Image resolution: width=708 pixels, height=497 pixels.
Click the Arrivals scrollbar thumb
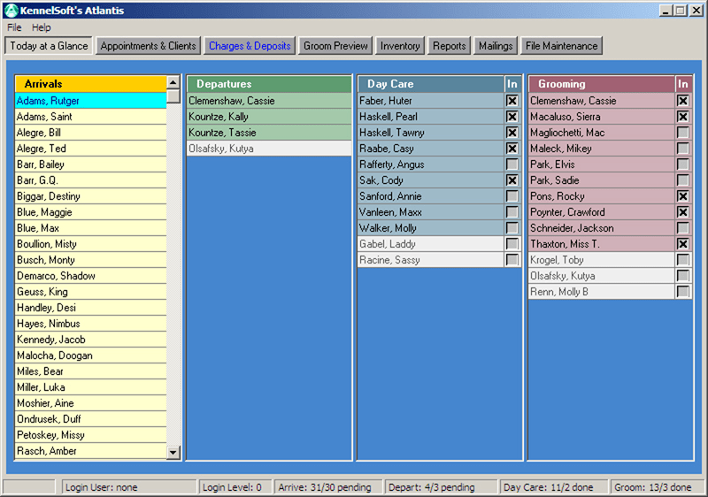point(173,96)
